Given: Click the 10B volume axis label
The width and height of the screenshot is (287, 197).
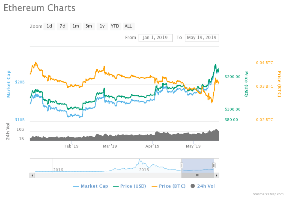Looking at the screenshot, I should click(20, 129).
